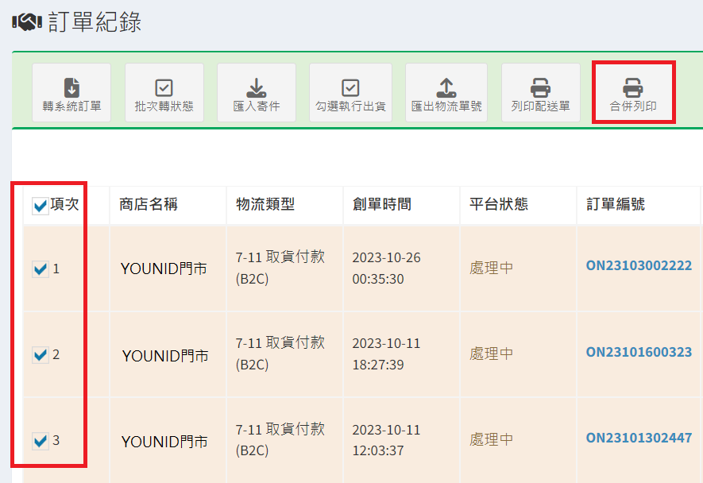Viewport: 703px width, 483px height.
Task: Open order link ON23101302447
Action: tap(639, 438)
